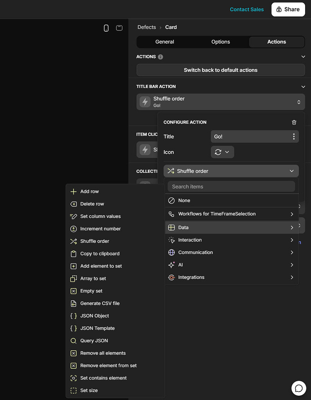
Task: Click the trash icon in Configure Action
Action: tap(294, 122)
